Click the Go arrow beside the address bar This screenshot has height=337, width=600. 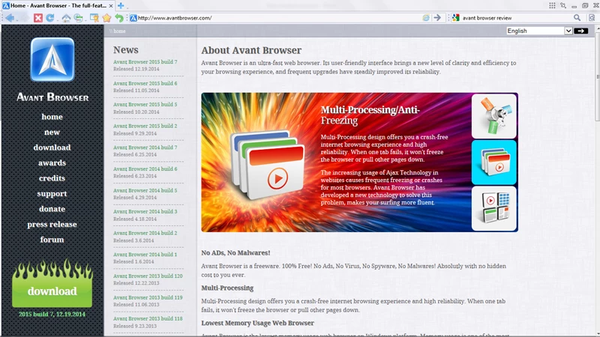[437, 17]
